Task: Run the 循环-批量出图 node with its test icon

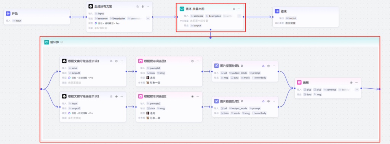Action: [234, 9]
